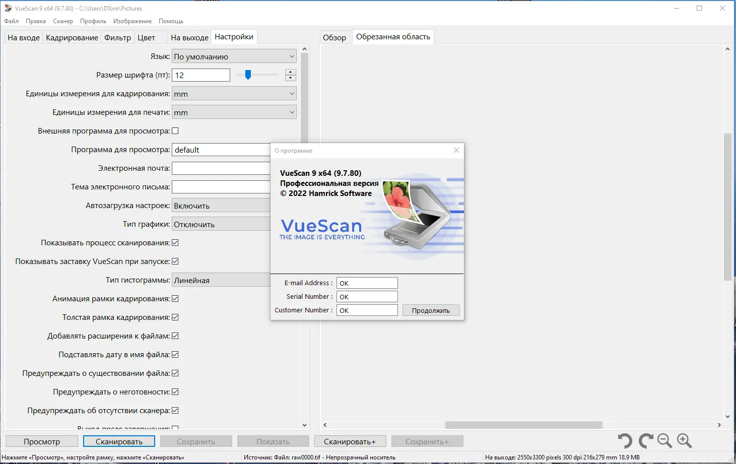
Task: Select the zoom out magnifier icon
Action: click(x=664, y=441)
